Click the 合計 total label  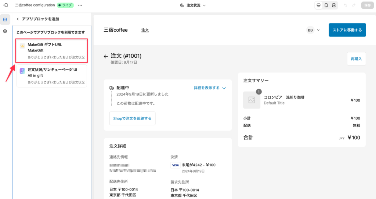(248, 138)
